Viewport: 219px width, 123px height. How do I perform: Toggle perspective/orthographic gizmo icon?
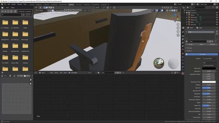(178, 35)
